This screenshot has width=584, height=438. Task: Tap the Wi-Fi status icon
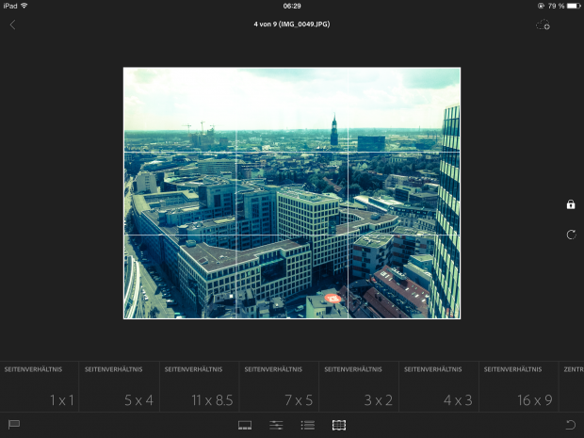tap(24, 6)
